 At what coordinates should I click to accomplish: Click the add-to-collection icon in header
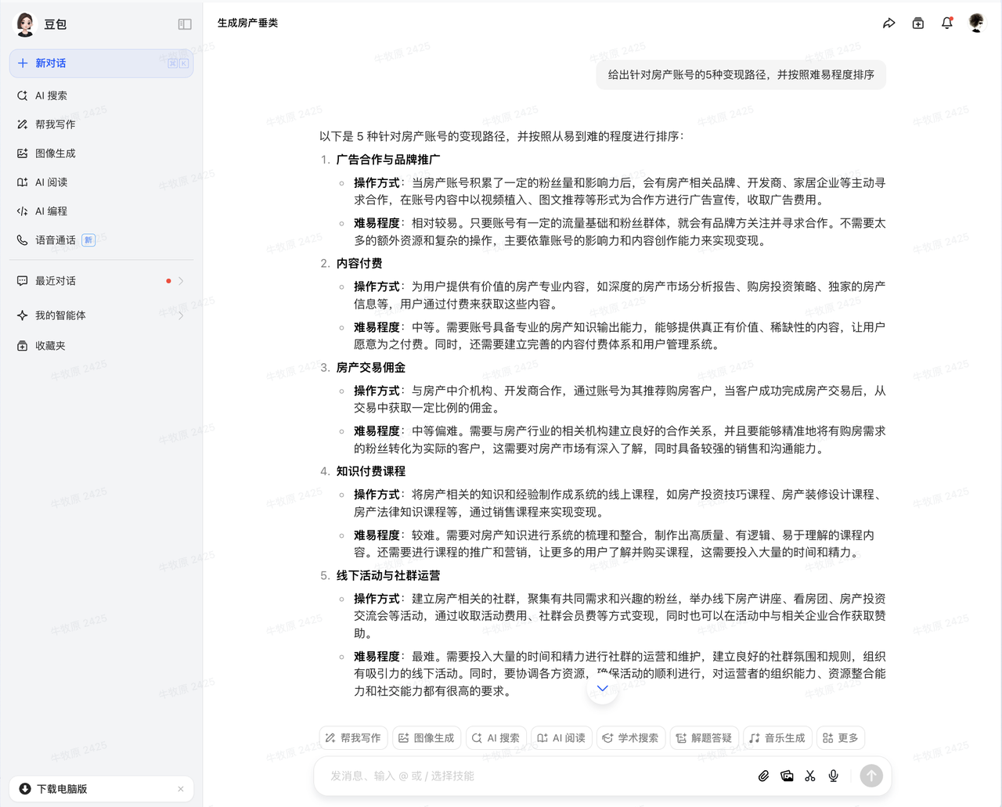point(918,23)
